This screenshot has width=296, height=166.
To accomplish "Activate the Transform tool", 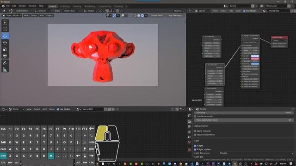I will 5,56.
